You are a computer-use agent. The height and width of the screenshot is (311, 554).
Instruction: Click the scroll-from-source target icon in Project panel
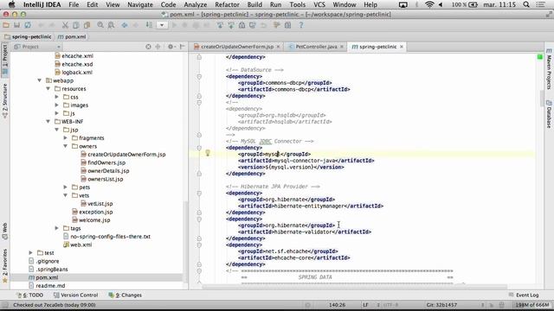tap(148, 47)
